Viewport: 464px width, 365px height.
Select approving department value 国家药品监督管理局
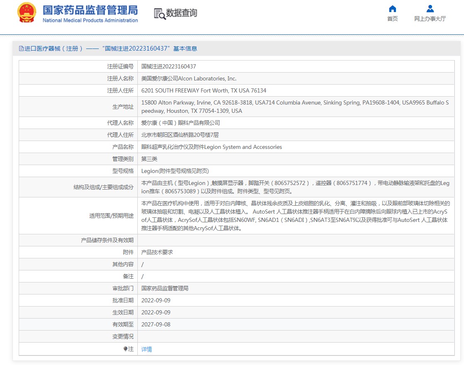coord(165,288)
